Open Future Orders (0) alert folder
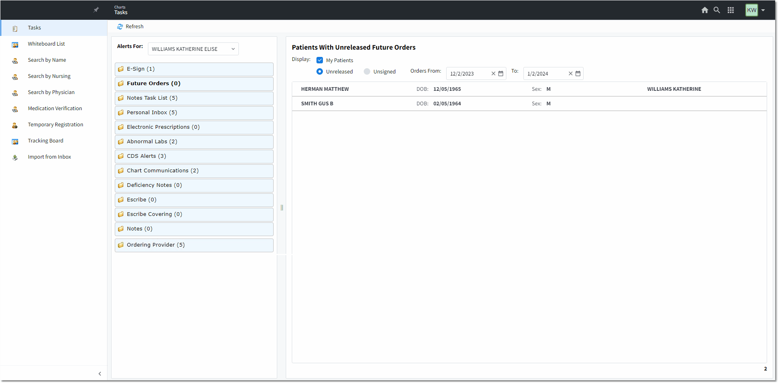 pyautogui.click(x=194, y=84)
